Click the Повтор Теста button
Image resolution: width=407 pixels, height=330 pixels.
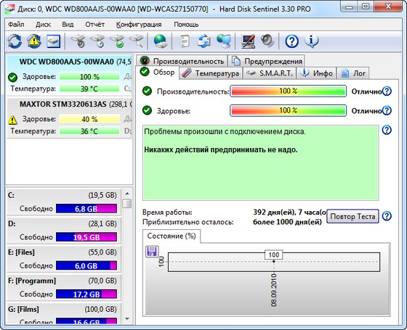point(352,216)
